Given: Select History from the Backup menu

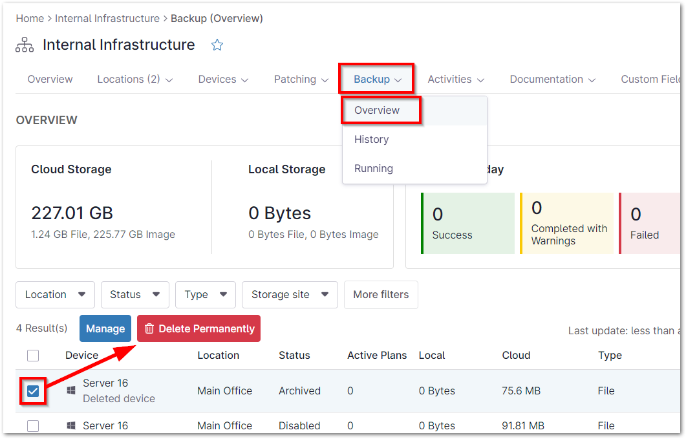Looking at the screenshot, I should (372, 139).
